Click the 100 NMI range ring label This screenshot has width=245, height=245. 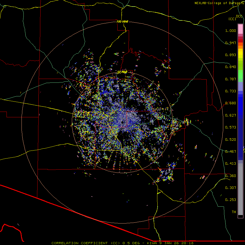click(x=122, y=22)
